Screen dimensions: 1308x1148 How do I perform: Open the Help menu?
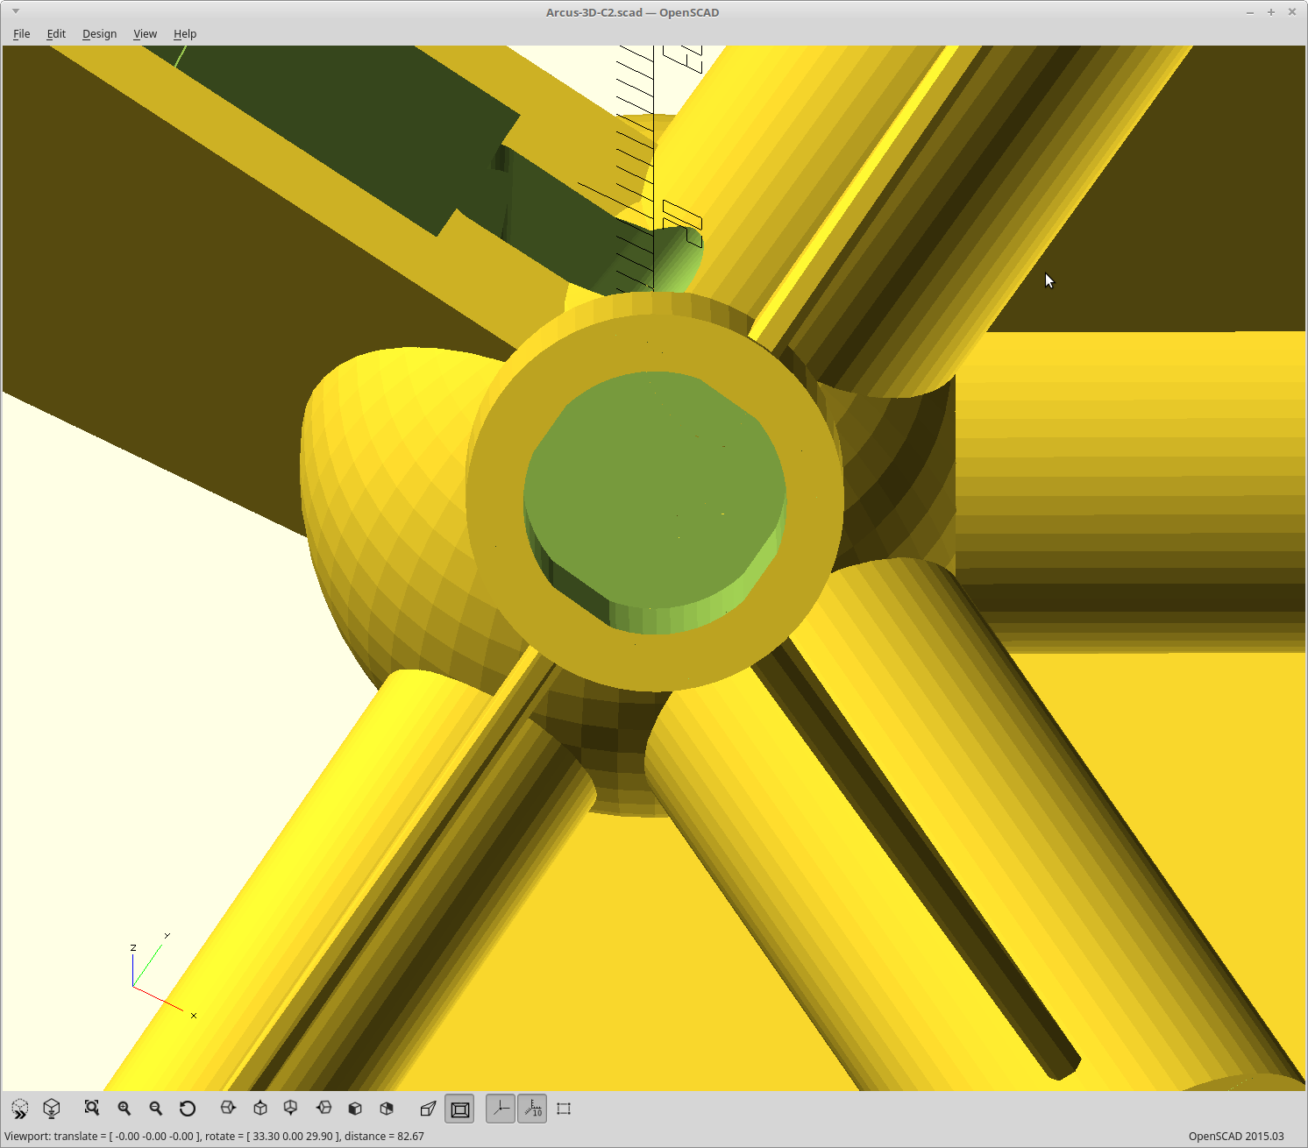pos(185,33)
